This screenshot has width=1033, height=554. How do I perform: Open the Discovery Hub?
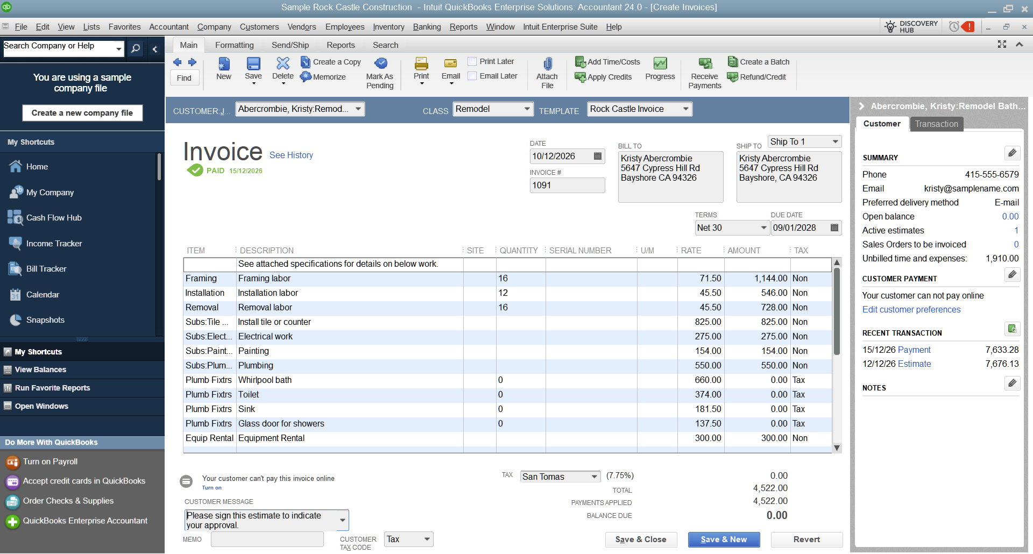click(x=911, y=26)
